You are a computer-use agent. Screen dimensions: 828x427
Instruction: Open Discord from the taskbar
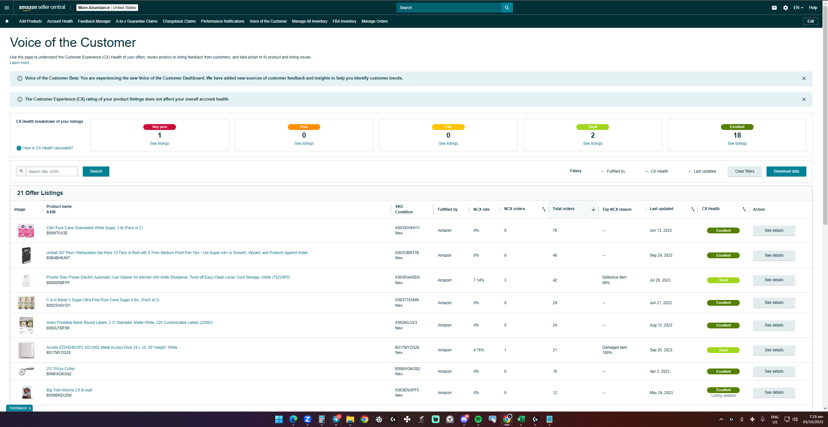click(464, 420)
